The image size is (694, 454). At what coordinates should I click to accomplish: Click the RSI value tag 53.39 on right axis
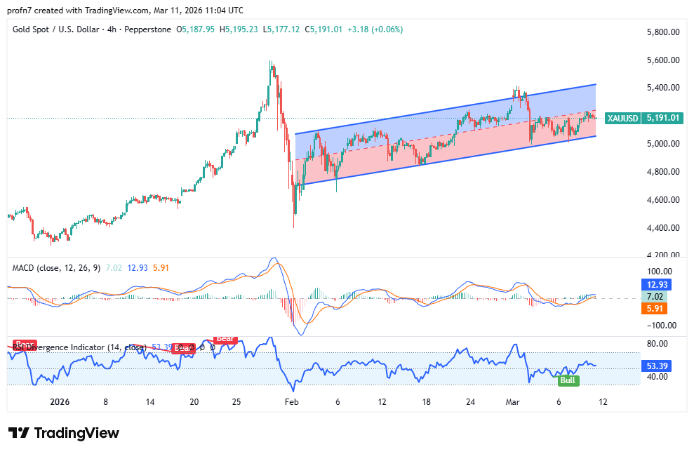pyautogui.click(x=657, y=366)
